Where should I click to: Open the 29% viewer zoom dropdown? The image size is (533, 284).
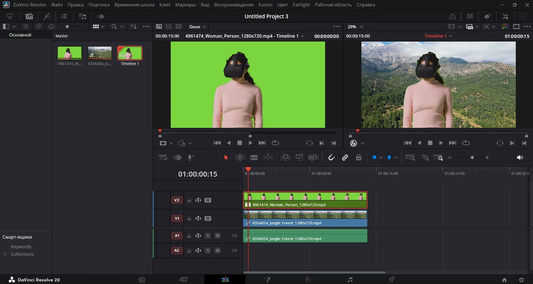[x=355, y=27]
